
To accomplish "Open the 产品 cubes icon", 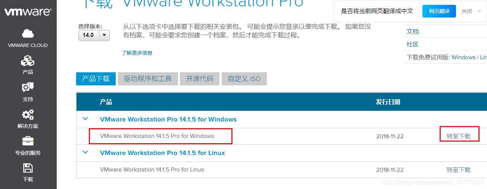I will click(28, 61).
